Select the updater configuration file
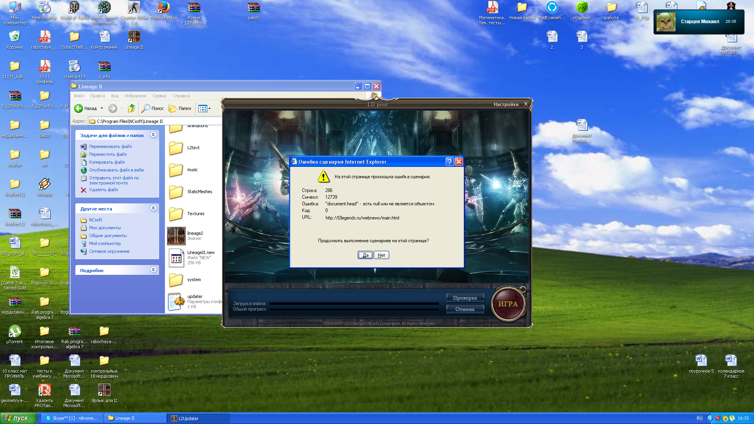The height and width of the screenshot is (424, 754). click(195, 302)
